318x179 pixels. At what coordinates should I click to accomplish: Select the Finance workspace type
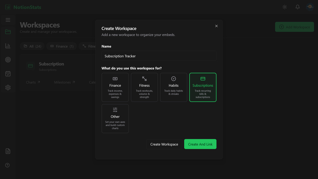(x=115, y=87)
